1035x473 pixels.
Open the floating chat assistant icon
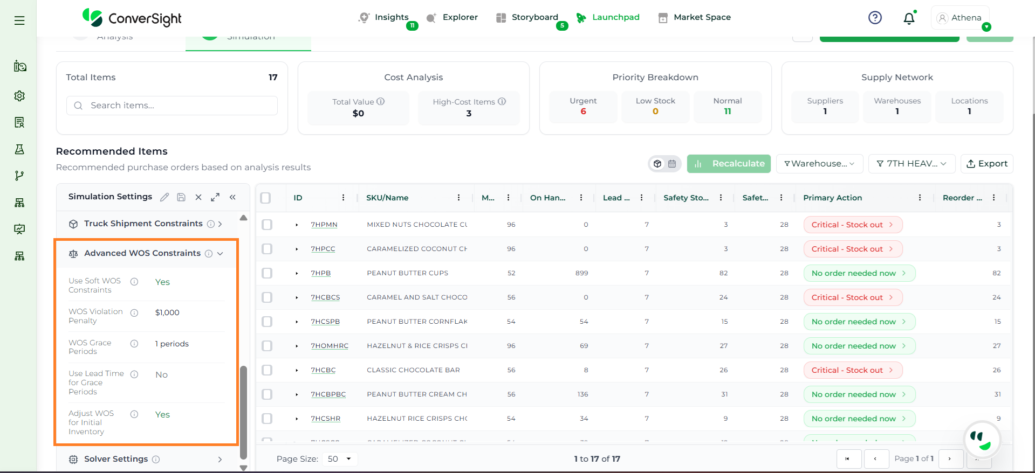click(x=981, y=440)
